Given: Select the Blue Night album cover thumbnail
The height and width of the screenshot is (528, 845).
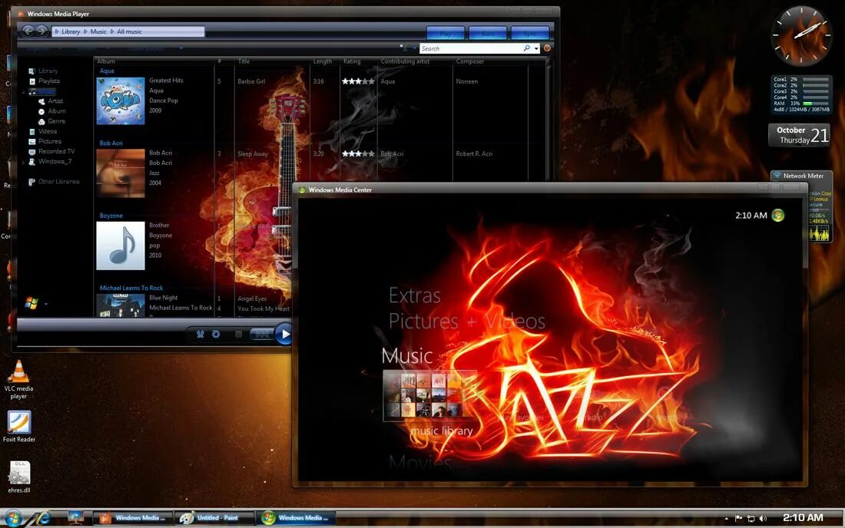Looking at the screenshot, I should click(x=120, y=305).
